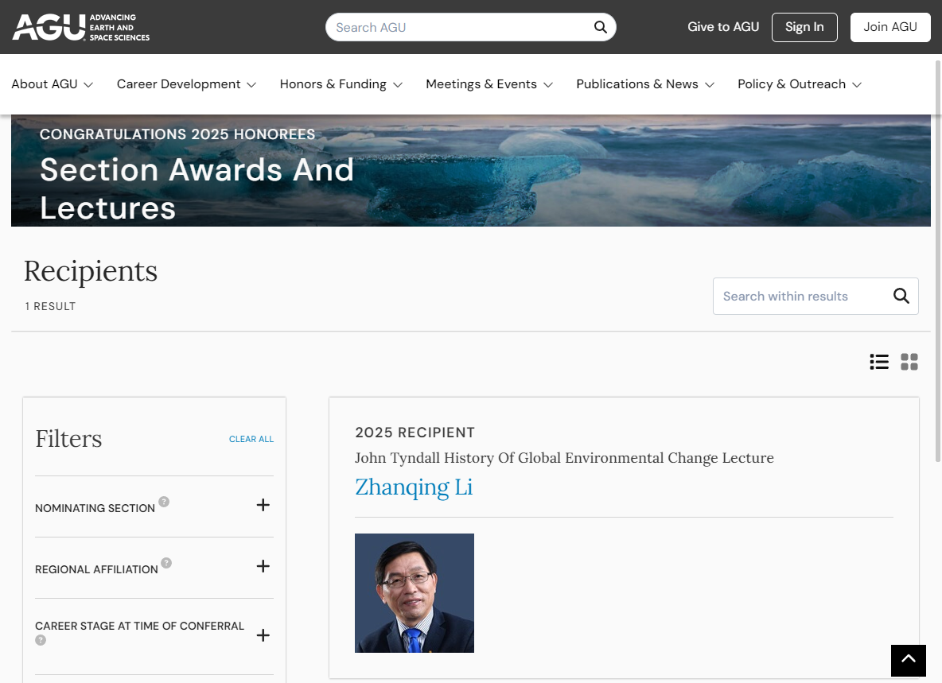Screen dimensions: 942x683
Task: Click help icon next to Regional Affiliation
Action: (x=166, y=563)
